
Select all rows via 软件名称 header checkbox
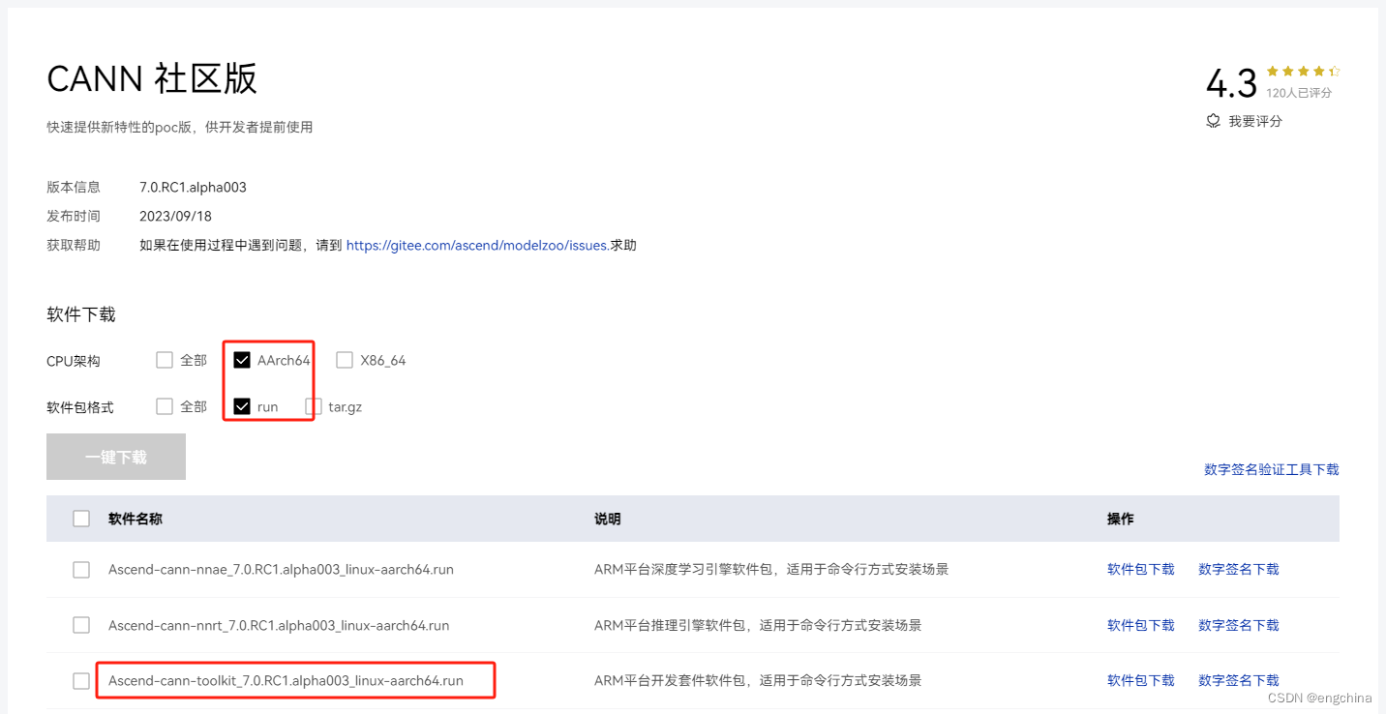[81, 519]
